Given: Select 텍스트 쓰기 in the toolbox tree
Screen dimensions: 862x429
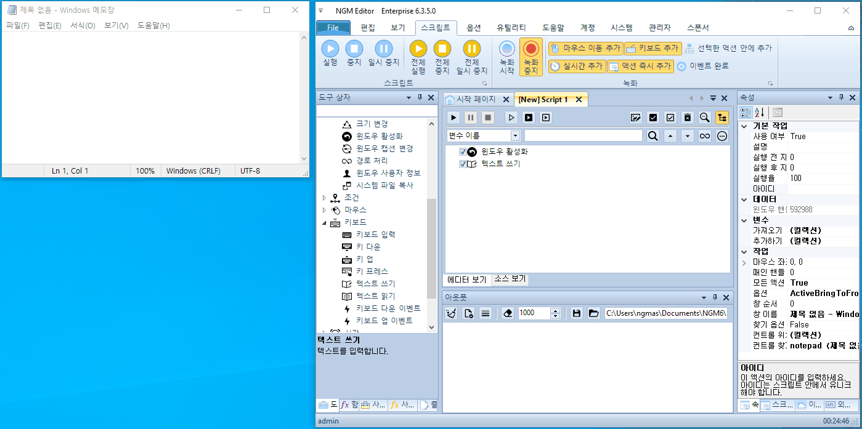Looking at the screenshot, I should coord(375,284).
